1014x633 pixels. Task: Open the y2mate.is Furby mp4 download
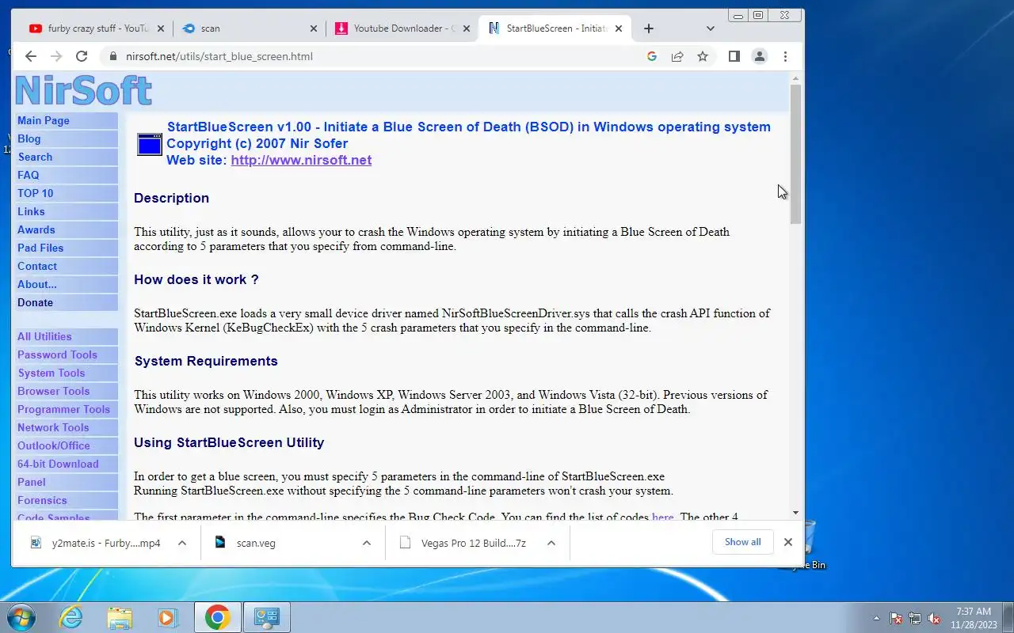tap(95, 543)
